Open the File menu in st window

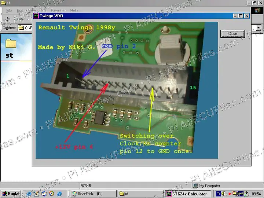(9, 11)
